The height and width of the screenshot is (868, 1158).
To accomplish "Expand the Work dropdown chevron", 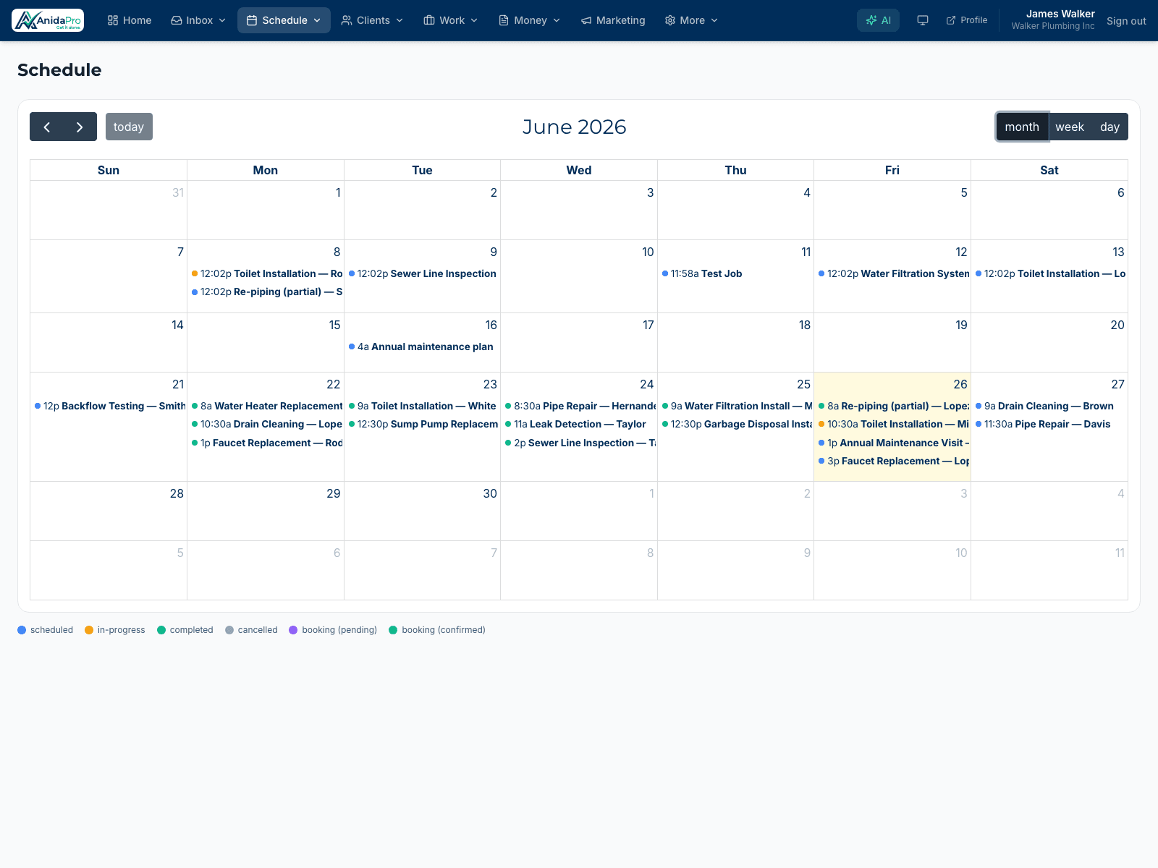I will 474,20.
